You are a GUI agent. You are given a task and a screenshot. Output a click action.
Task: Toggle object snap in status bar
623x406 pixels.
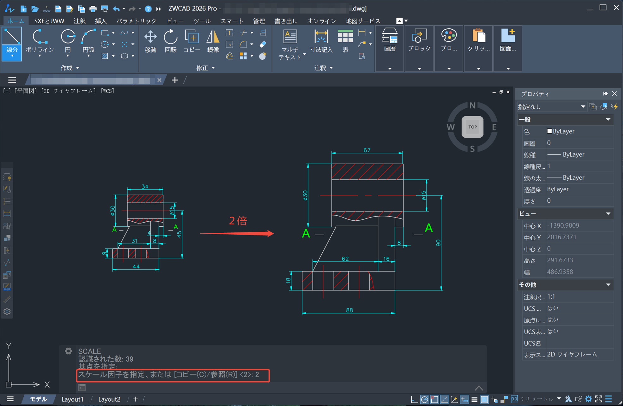click(434, 399)
